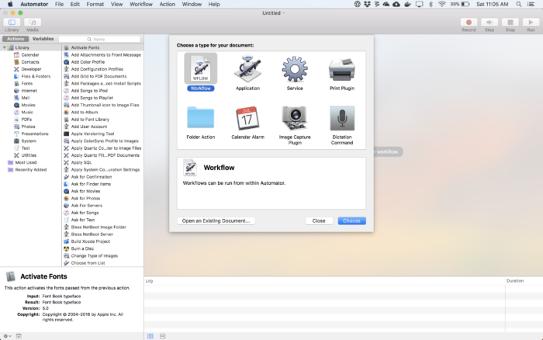
Task: Toggle the description view button at bottom left
Action: pos(19,336)
